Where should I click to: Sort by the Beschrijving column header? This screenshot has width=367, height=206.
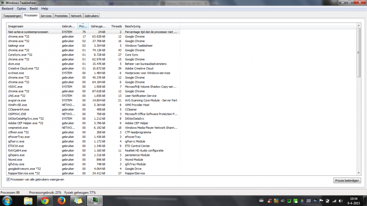152,26
